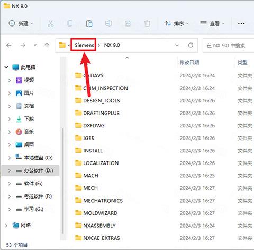
Task: Select the MACH folder
Action: pos(87,176)
